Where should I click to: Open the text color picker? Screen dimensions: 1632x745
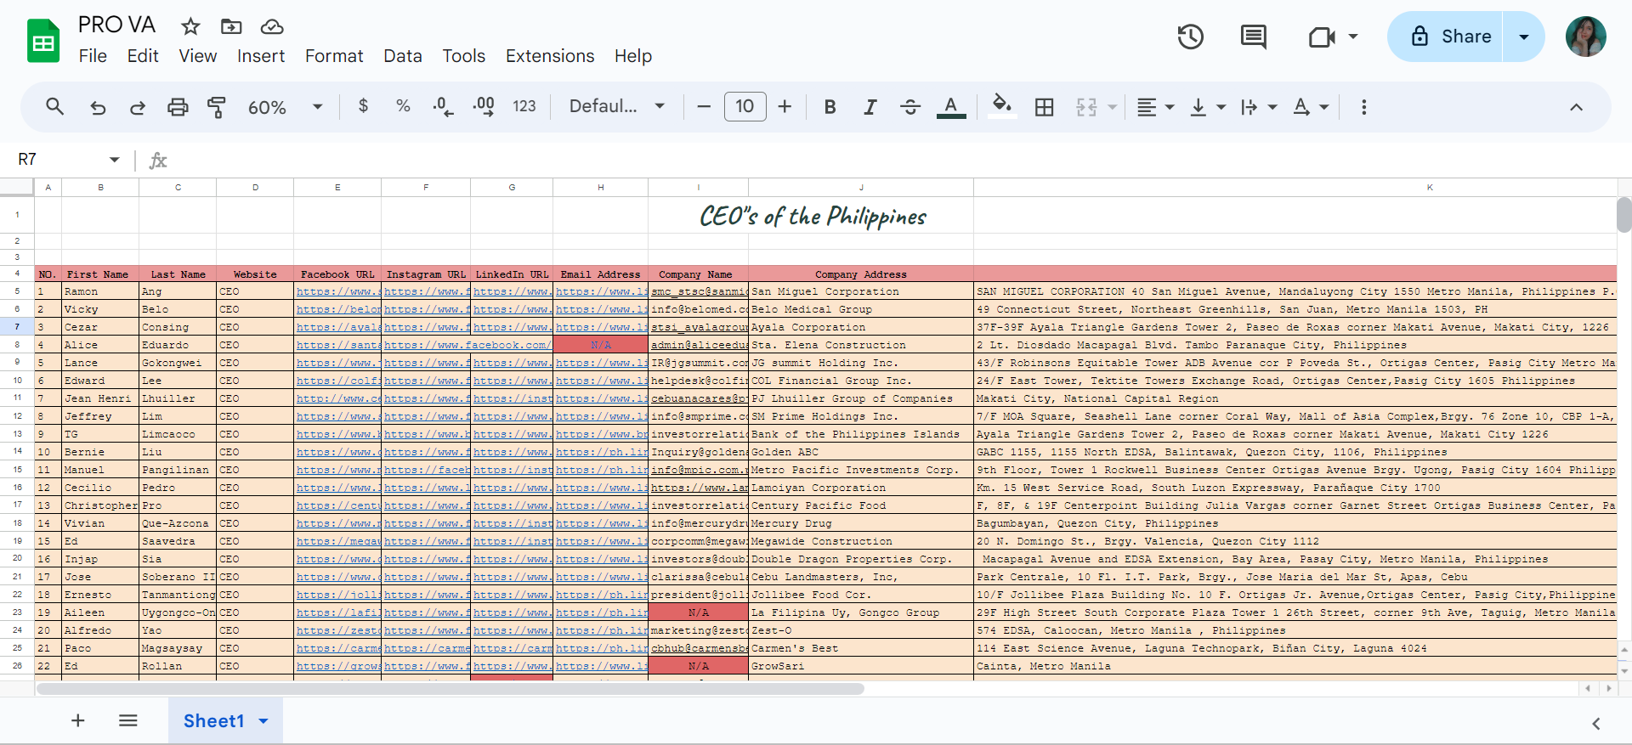(x=951, y=107)
